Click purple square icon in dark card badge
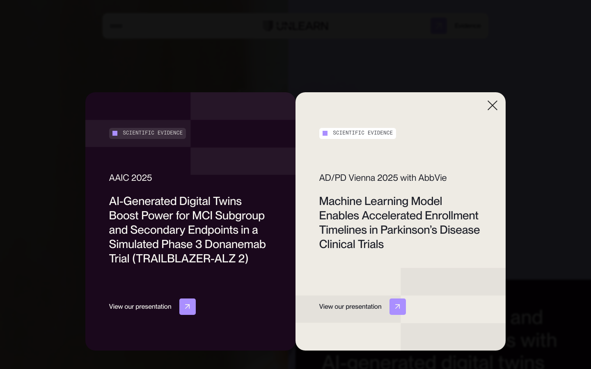Screen dimensions: 591x369 115,133
